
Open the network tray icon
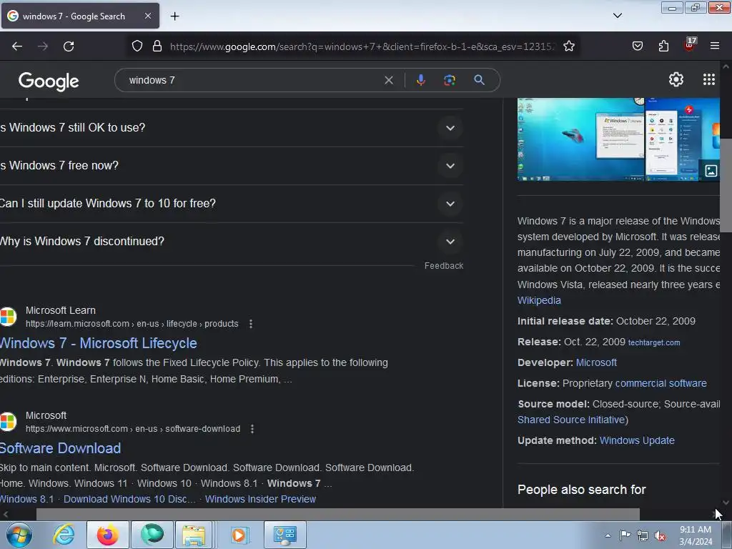pyautogui.click(x=643, y=535)
